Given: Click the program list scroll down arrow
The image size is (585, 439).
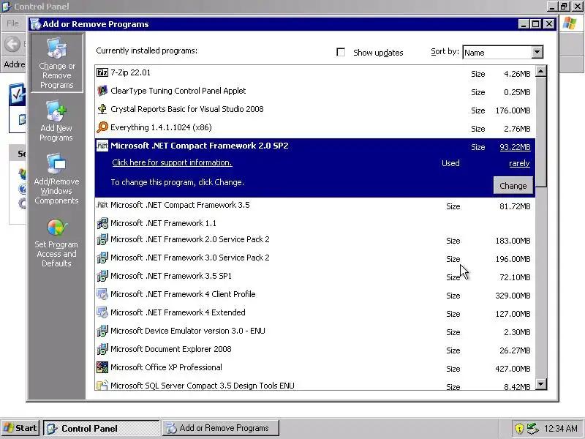Looking at the screenshot, I should tap(541, 383).
